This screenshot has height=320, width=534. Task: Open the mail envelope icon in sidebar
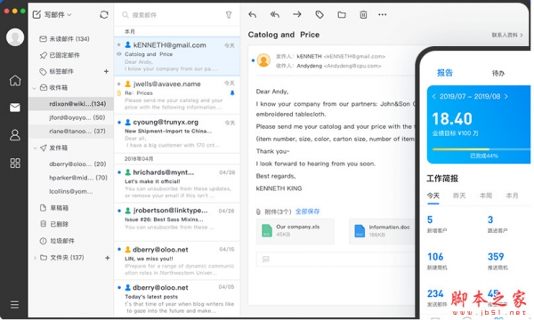15,108
